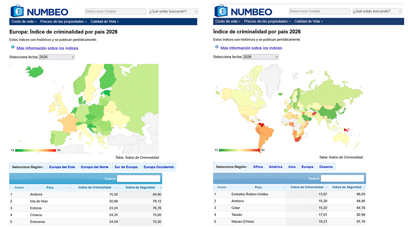Click the Numbeo logo on the world page
This screenshot has height=227, width=408.
243,11
